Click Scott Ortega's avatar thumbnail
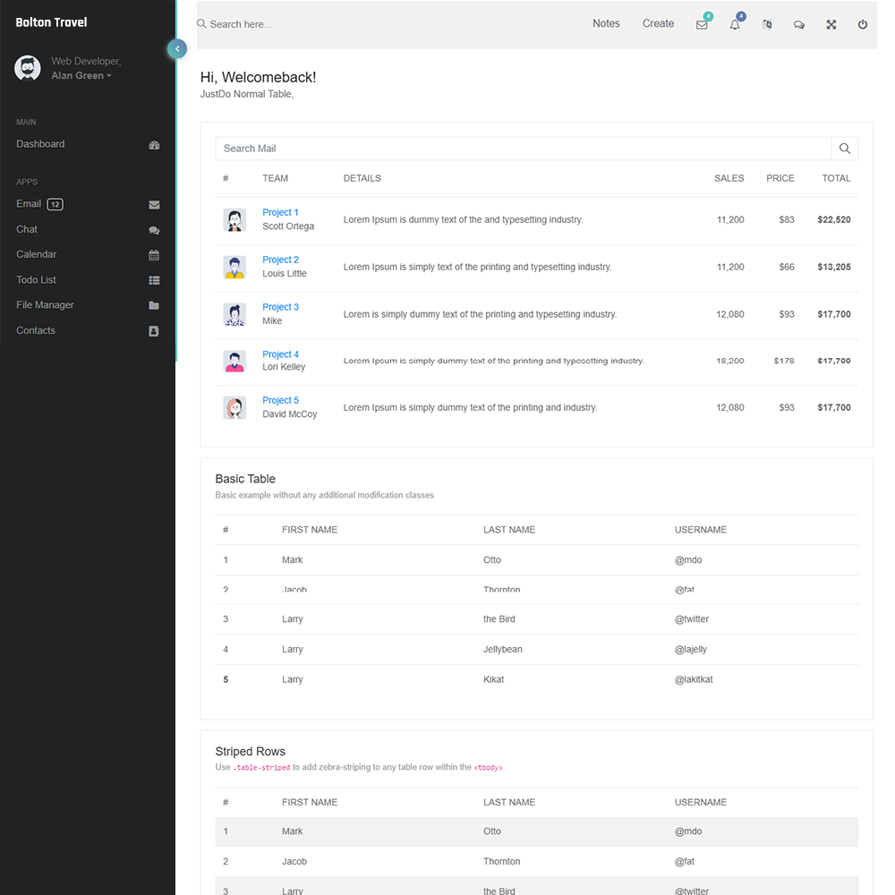895x895 pixels. [x=234, y=220]
